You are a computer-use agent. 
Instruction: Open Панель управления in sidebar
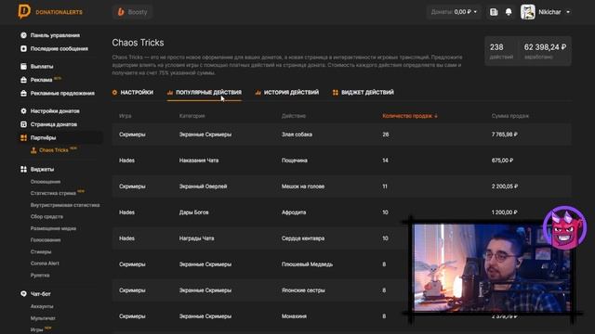[x=55, y=35]
